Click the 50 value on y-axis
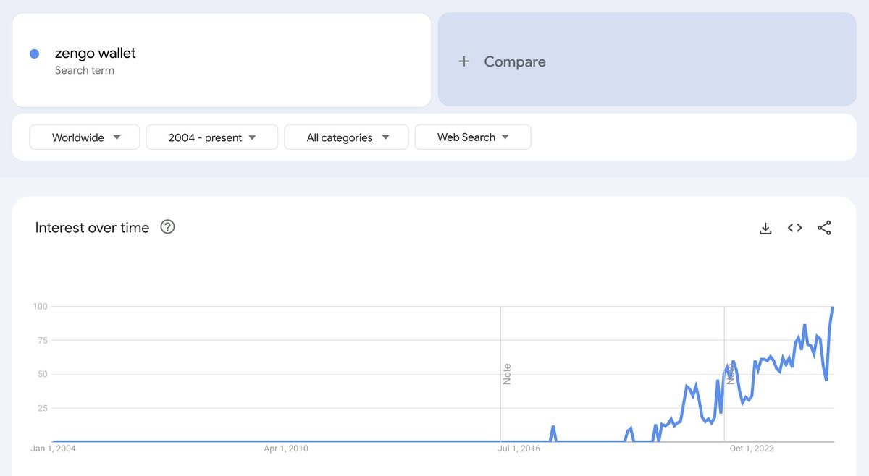This screenshot has height=476, width=869. point(42,375)
